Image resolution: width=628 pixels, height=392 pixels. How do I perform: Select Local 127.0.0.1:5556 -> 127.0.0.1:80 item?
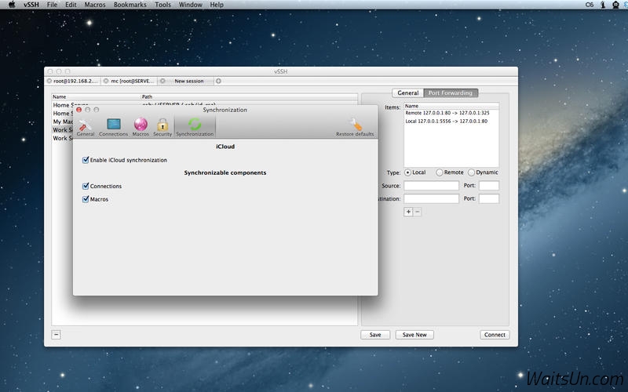pyautogui.click(x=451, y=122)
